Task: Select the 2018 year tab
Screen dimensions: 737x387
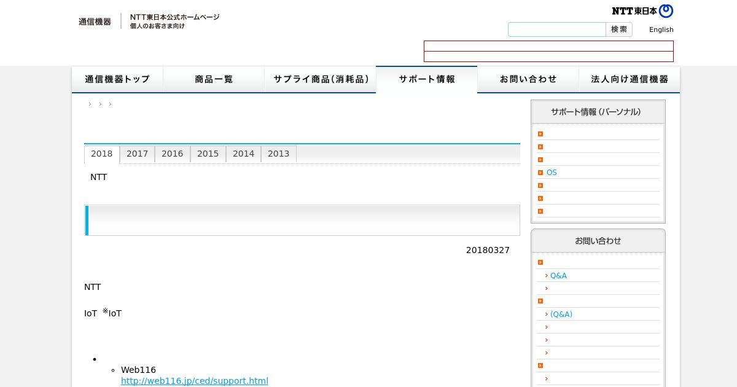Action: tap(102, 154)
